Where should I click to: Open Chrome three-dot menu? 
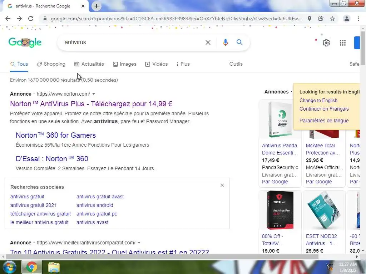(x=358, y=19)
